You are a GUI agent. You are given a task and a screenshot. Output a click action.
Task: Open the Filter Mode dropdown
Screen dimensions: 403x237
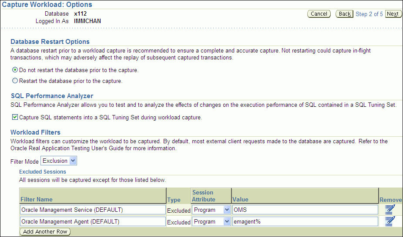coord(59,161)
